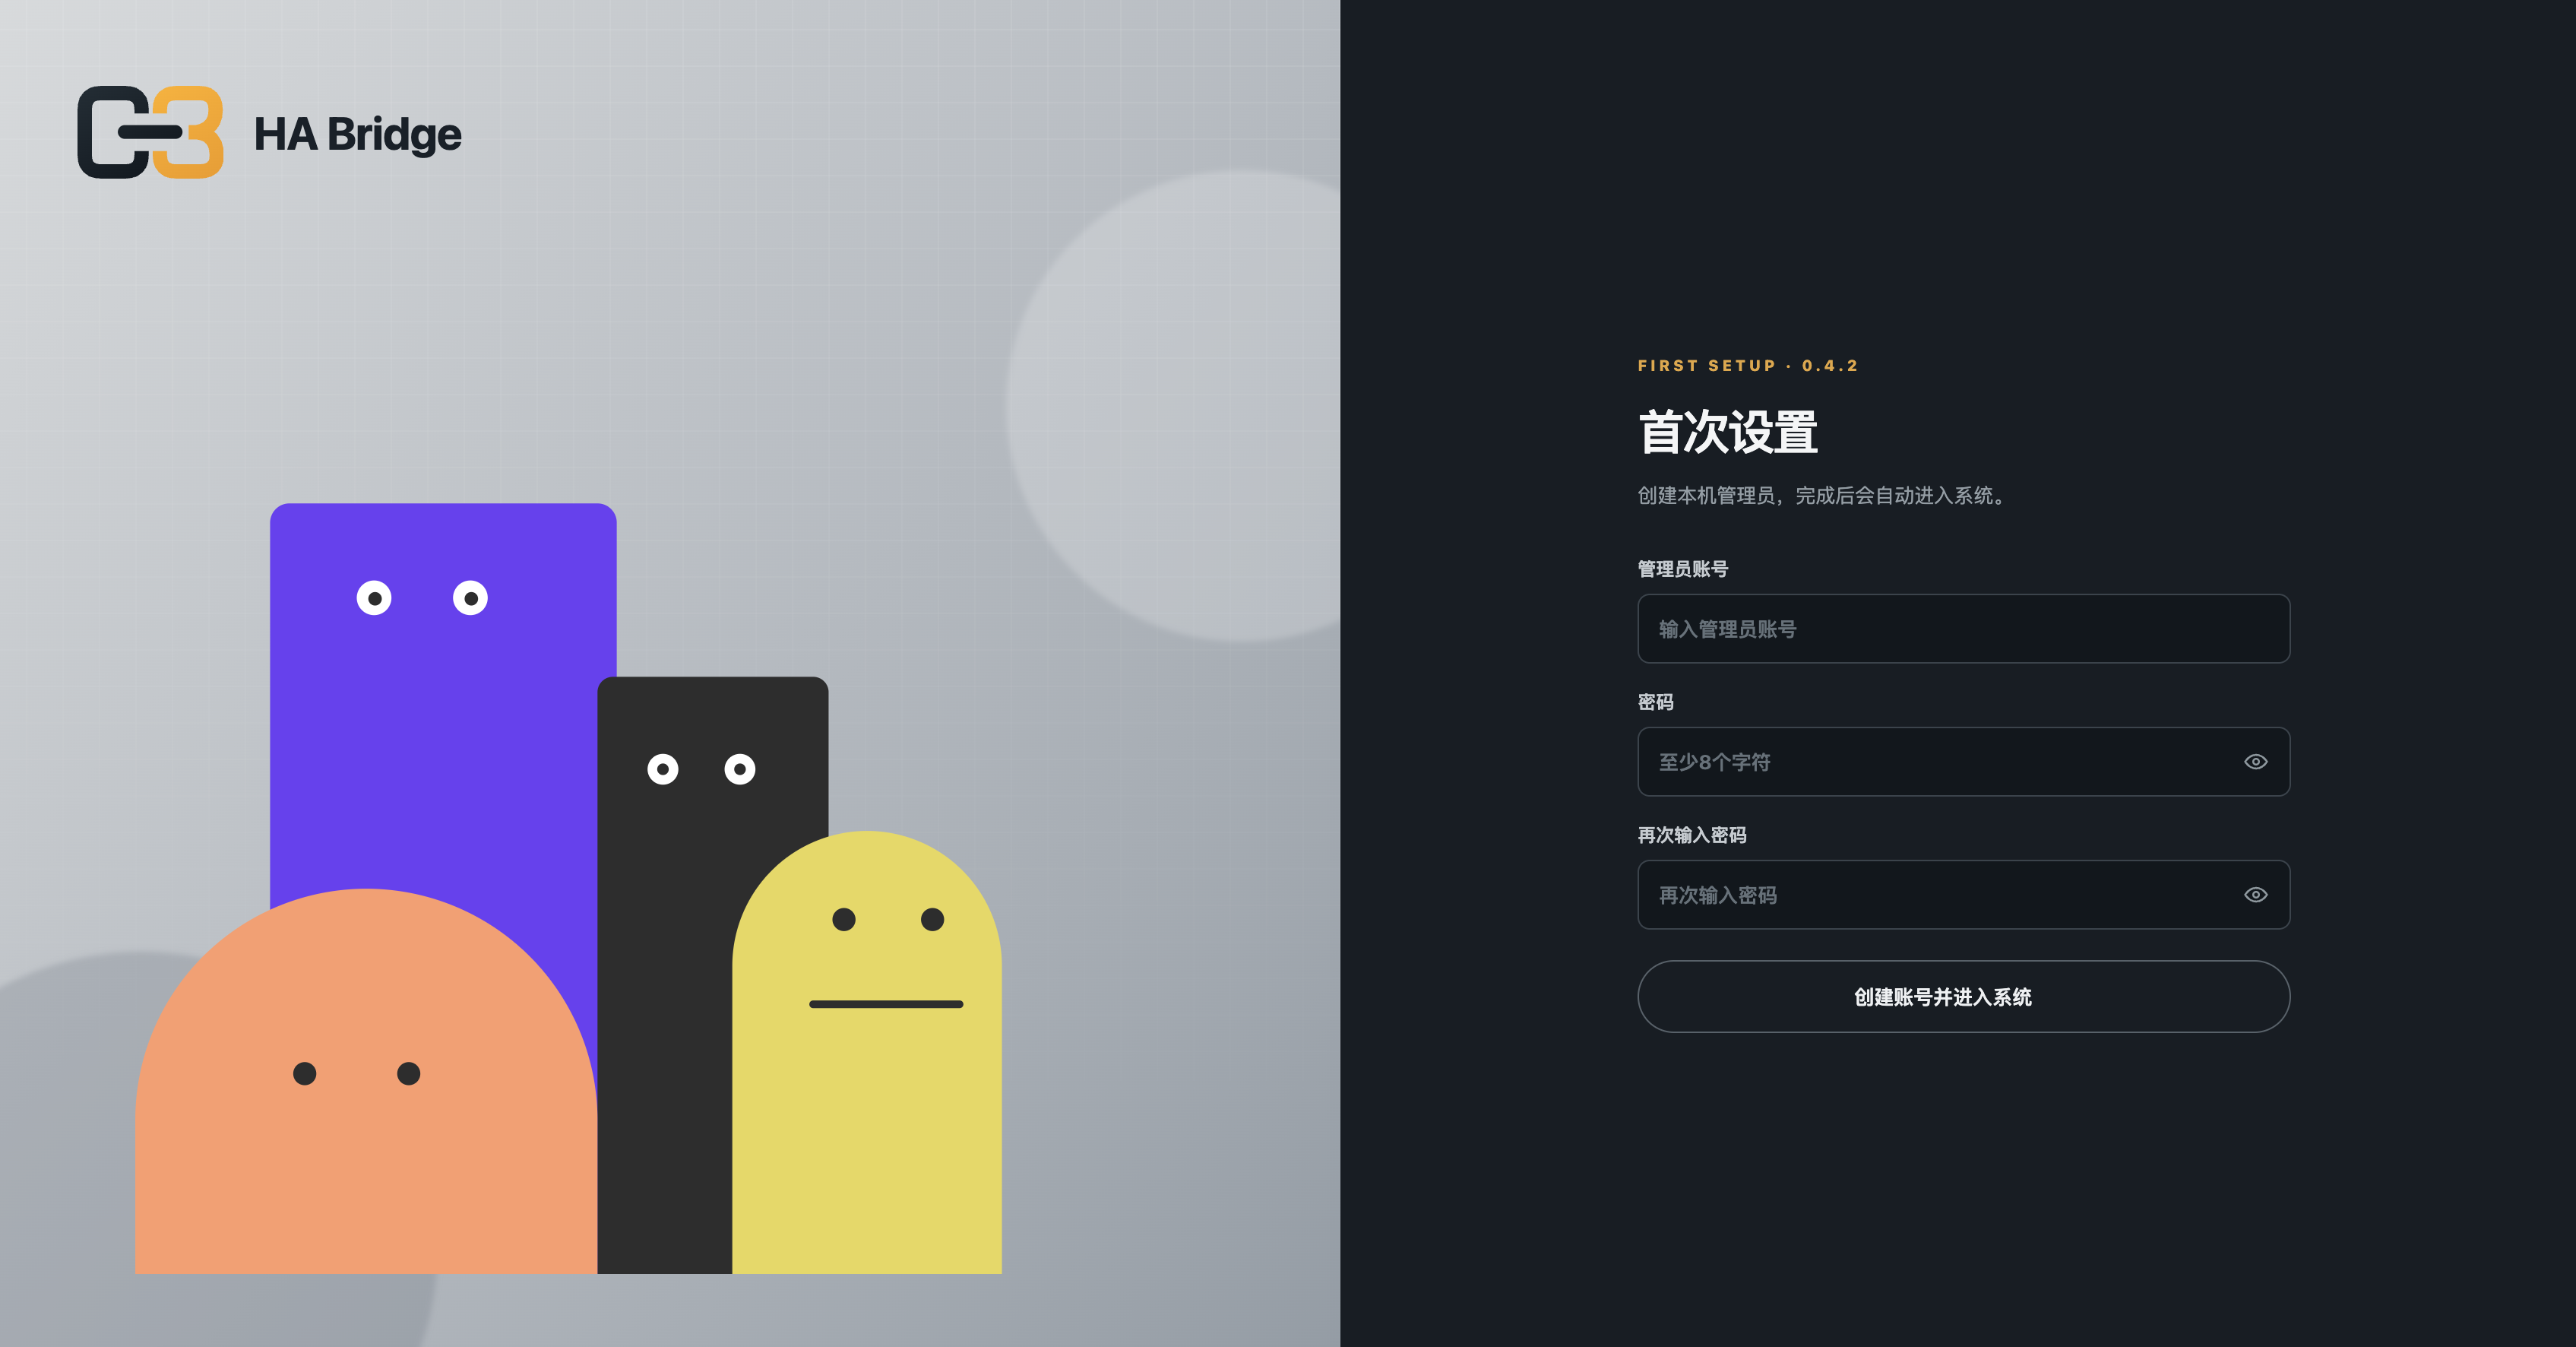Click the 密码 field label
2576x1347 pixels.
[x=1656, y=702]
